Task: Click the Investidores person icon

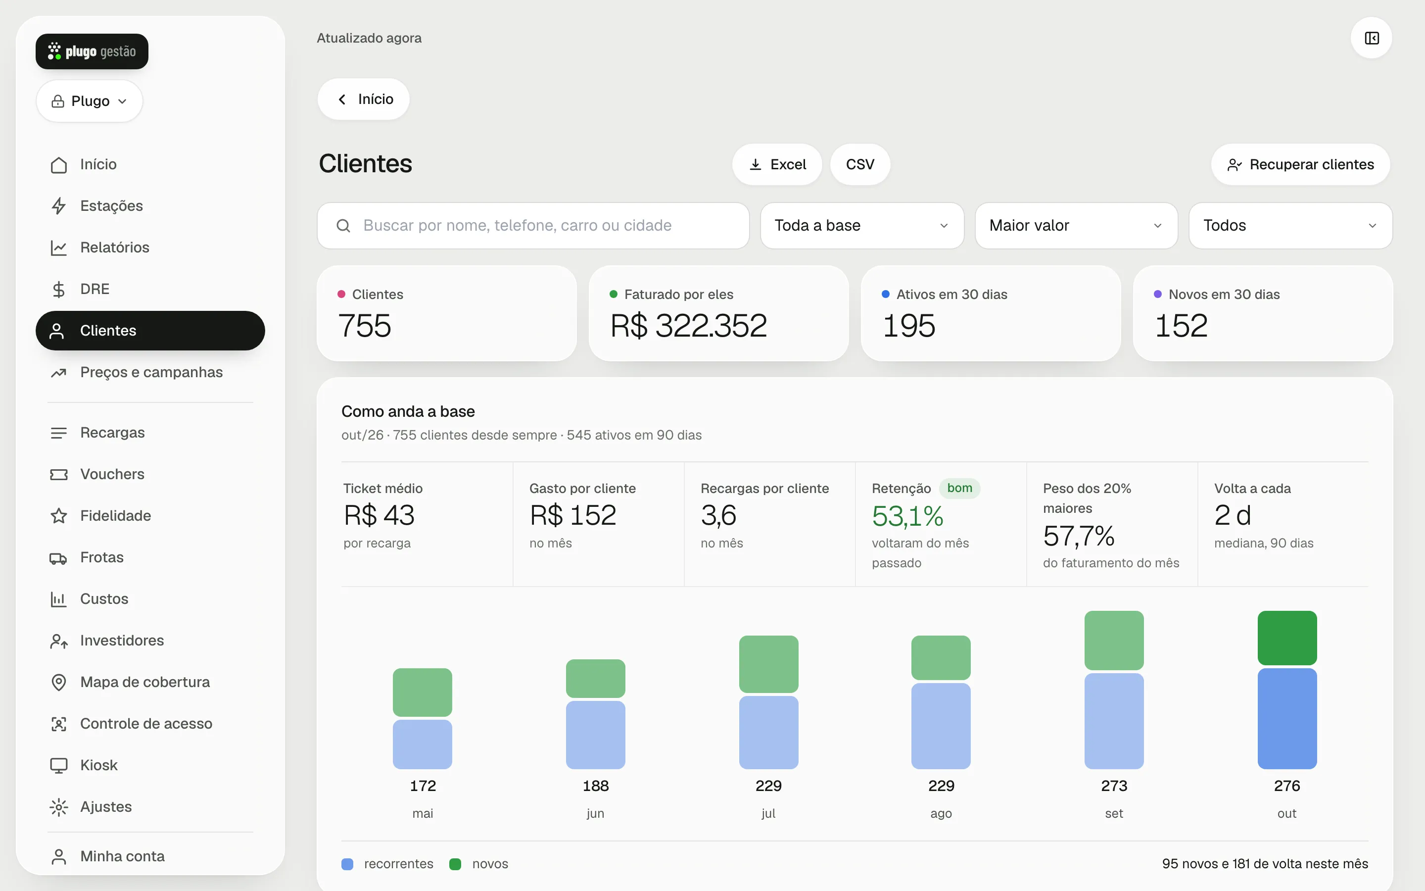Action: click(58, 641)
